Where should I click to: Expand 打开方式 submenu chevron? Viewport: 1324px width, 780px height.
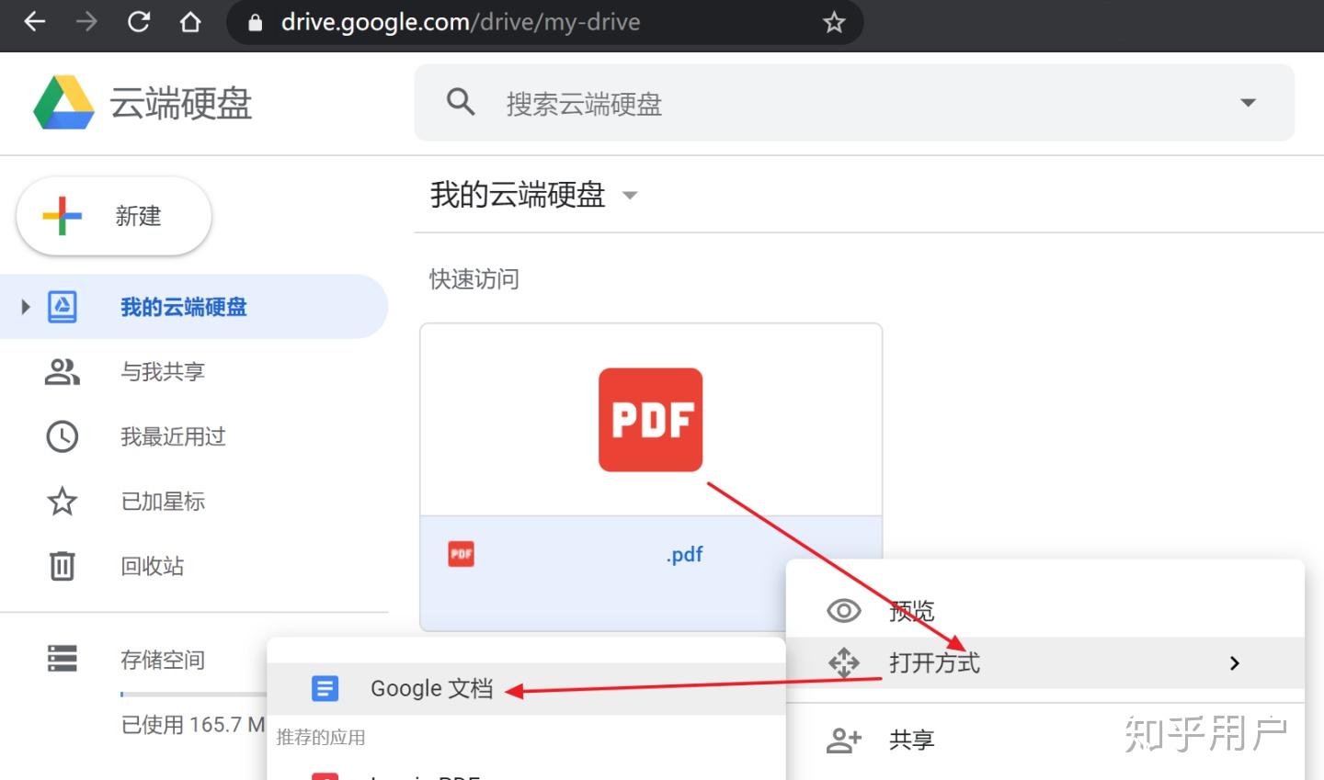(1235, 662)
